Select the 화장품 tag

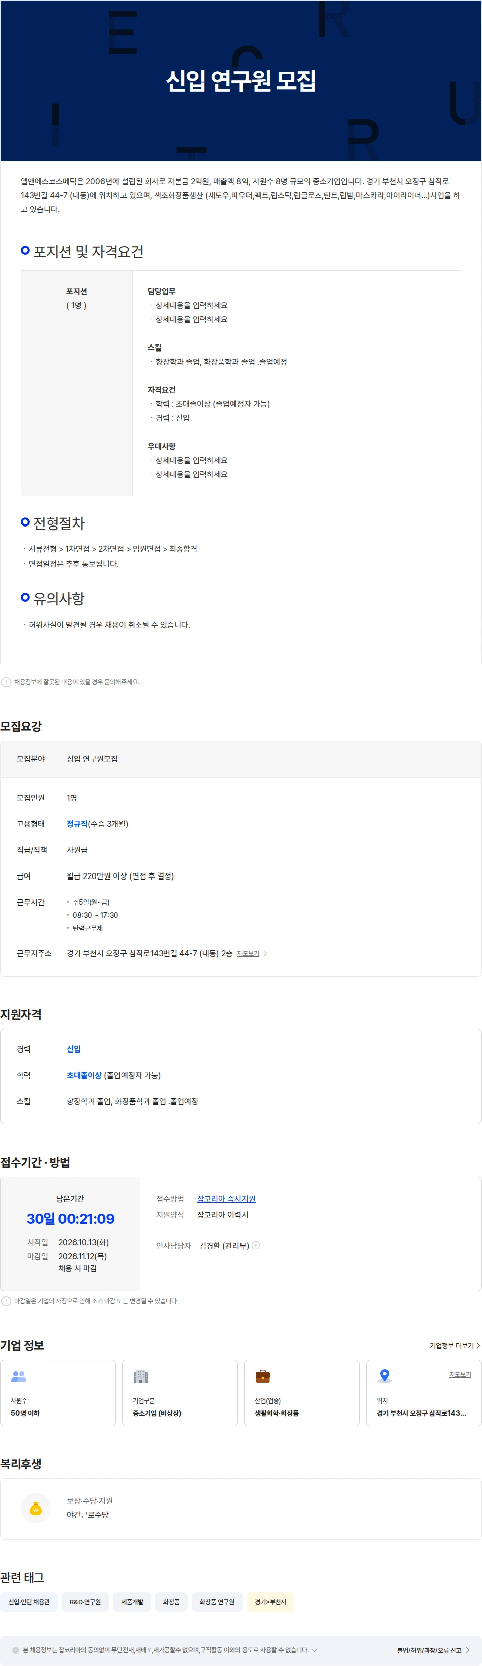[171, 1601]
